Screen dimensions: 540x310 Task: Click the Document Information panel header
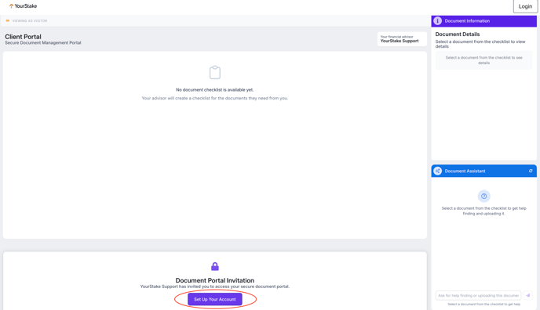tap(483, 21)
